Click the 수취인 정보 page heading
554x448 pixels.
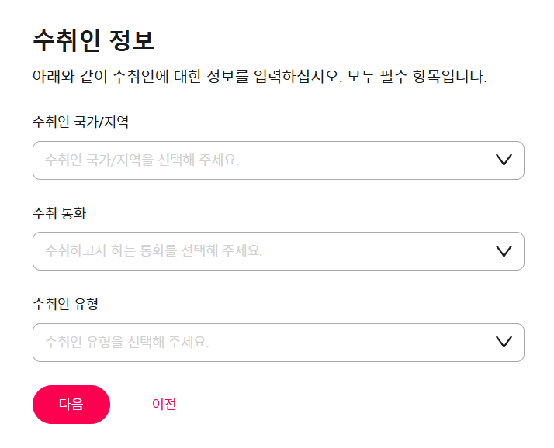[x=94, y=40]
